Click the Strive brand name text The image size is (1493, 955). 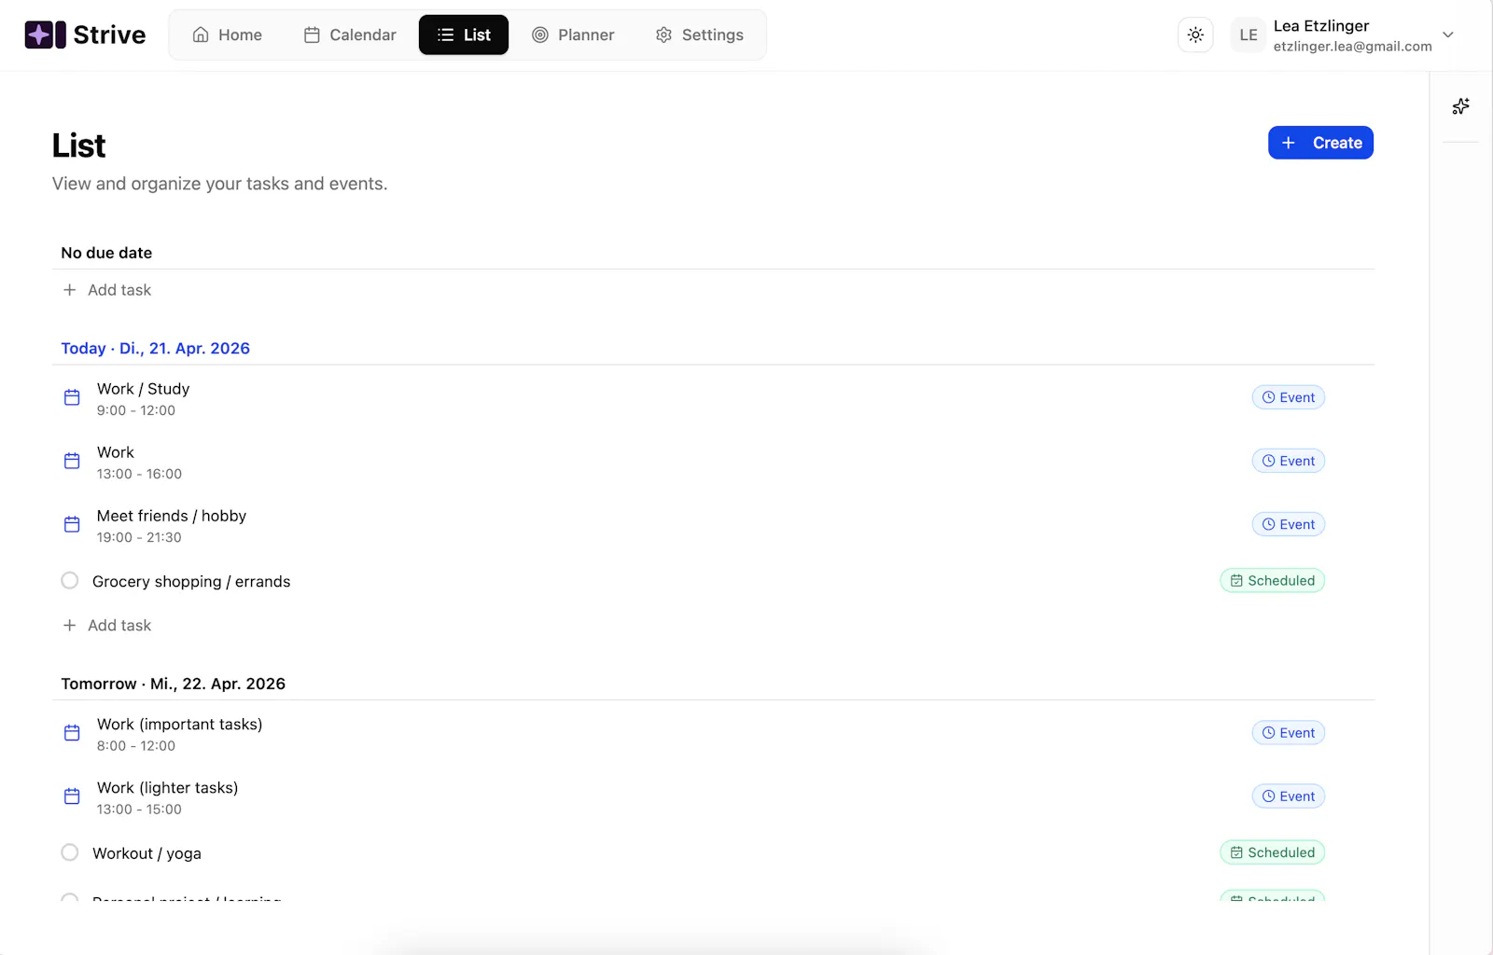(109, 35)
